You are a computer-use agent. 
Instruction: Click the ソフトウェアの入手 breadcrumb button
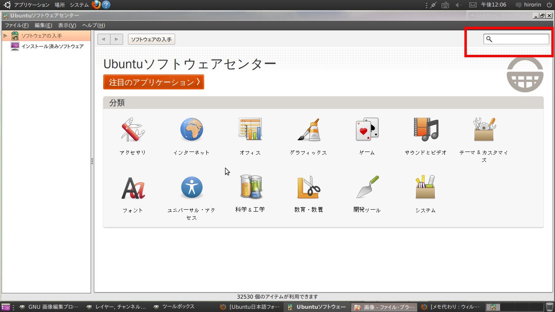(152, 39)
